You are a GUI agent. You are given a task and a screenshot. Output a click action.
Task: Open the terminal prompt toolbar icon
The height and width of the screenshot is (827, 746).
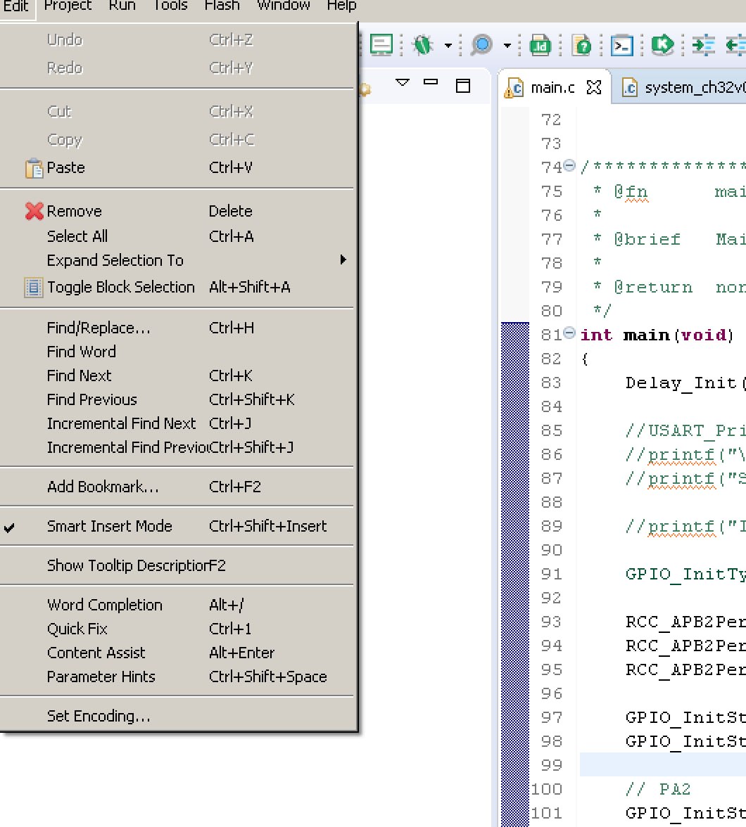622,46
